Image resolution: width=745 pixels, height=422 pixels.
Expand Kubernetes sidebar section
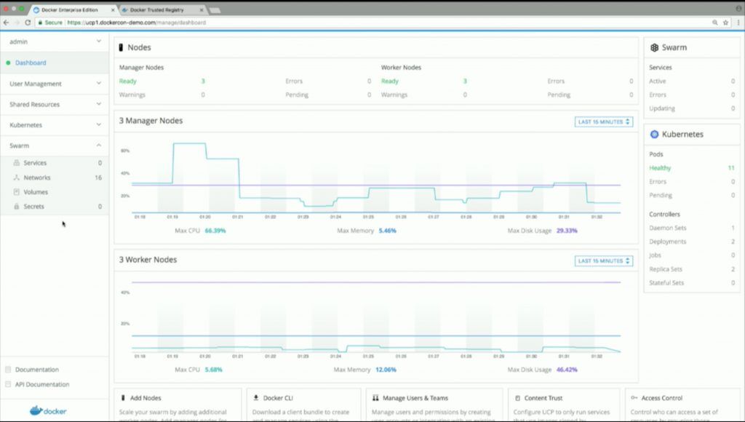tap(54, 125)
